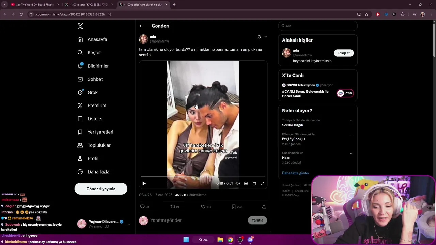Open Listeler in the sidebar

[x=90, y=119]
